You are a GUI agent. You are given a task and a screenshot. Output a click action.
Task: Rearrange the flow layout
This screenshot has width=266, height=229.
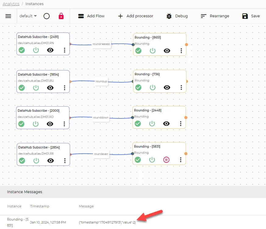coord(215,16)
